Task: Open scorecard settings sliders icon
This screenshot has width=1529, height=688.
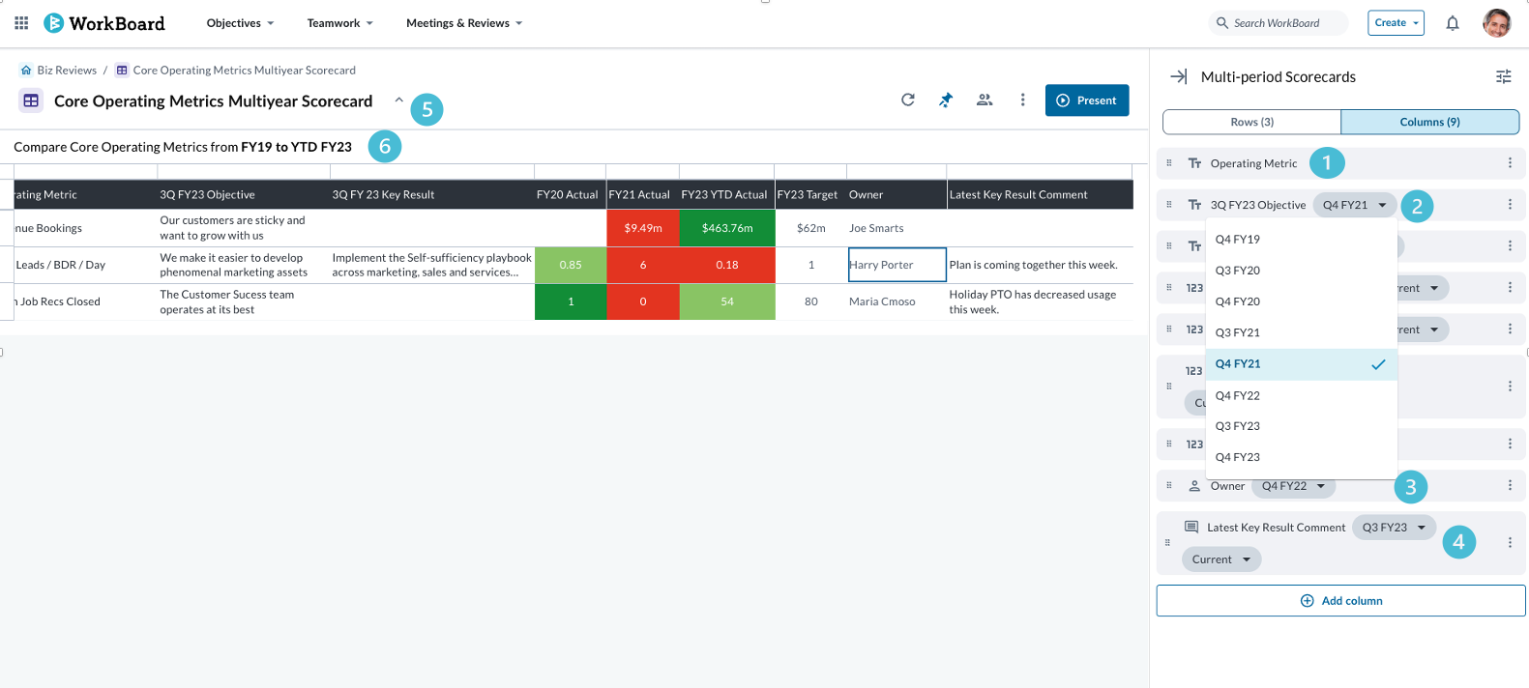Action: pyautogui.click(x=1503, y=76)
